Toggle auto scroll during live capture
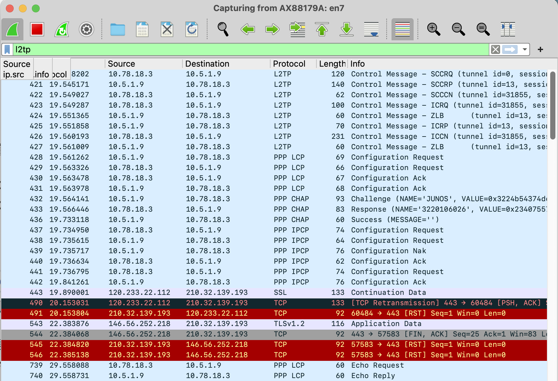Viewport: 558px width, 381px height. (371, 29)
